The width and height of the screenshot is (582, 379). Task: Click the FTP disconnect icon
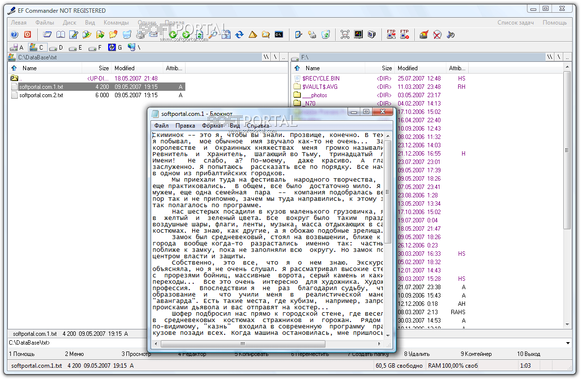point(405,34)
